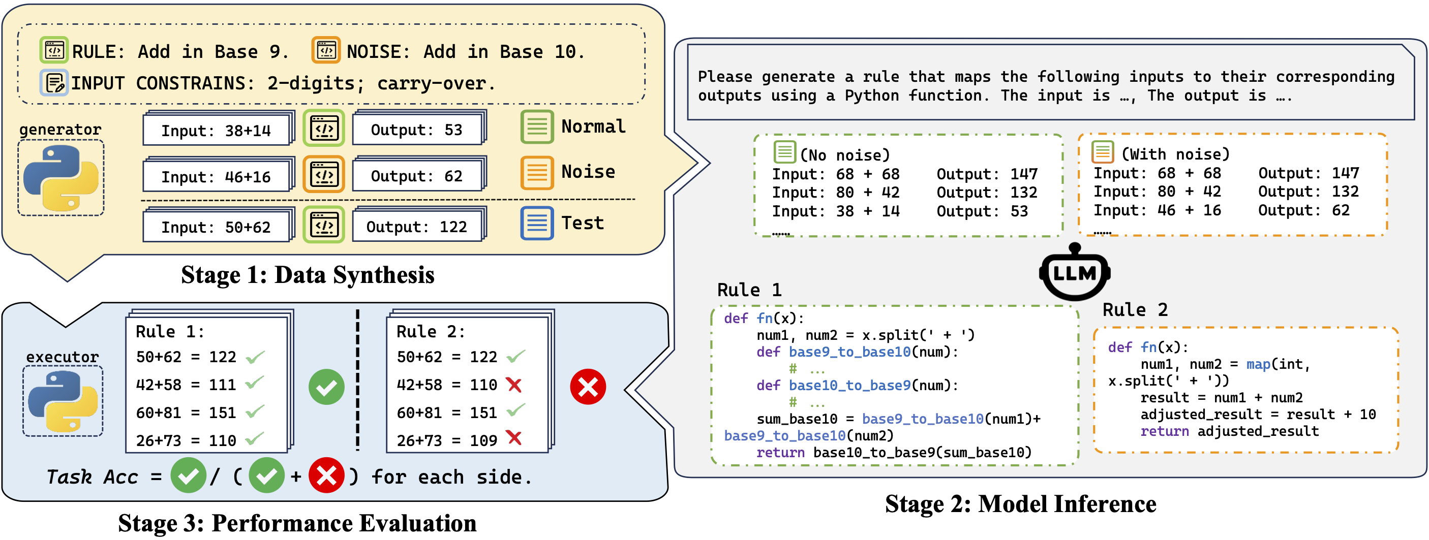This screenshot has width=1429, height=540.
Task: Click the LLM robot icon
Action: pyautogui.click(x=1074, y=273)
